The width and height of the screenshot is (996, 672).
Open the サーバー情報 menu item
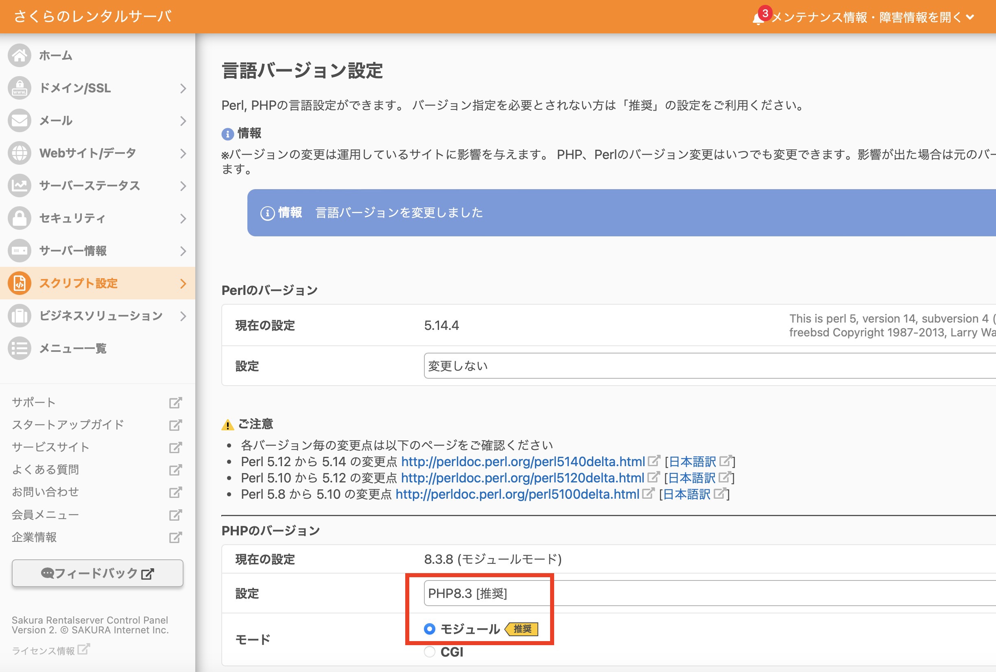coord(98,251)
